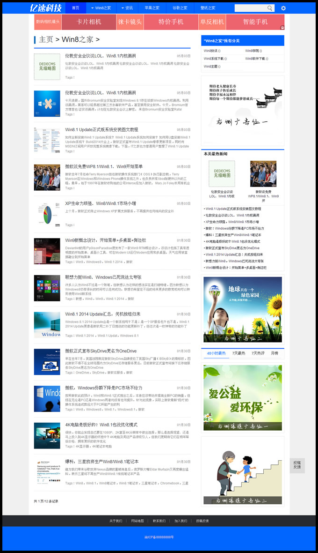Focus the header search input field
This screenshot has height=553, width=318.
[x=251, y=8]
